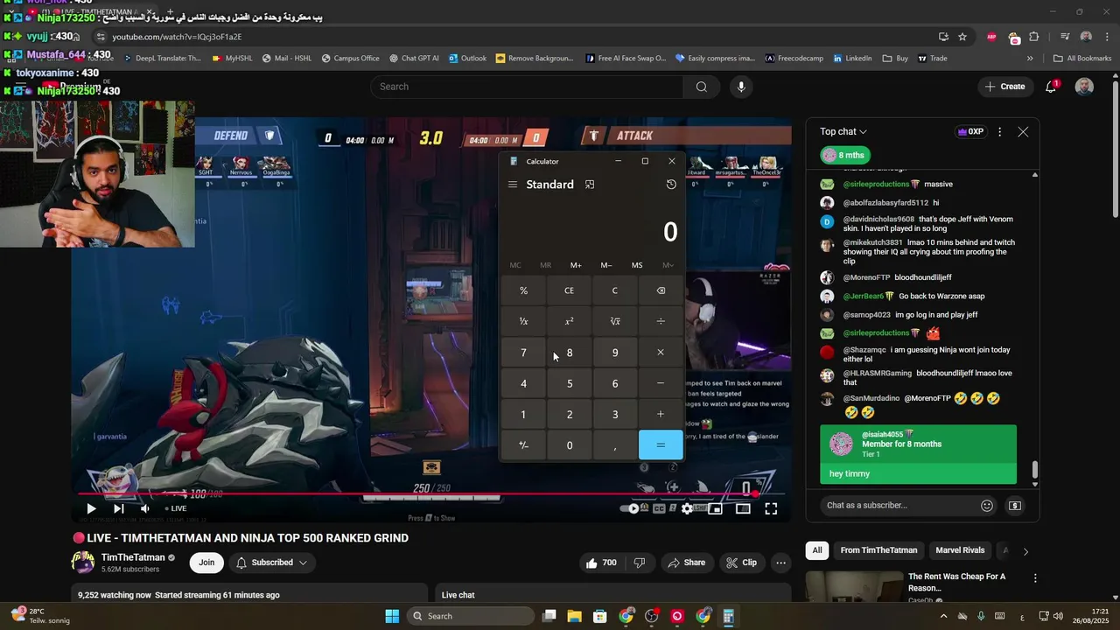Show more filter chips arrow
Image resolution: width=1120 pixels, height=630 pixels.
point(1025,551)
